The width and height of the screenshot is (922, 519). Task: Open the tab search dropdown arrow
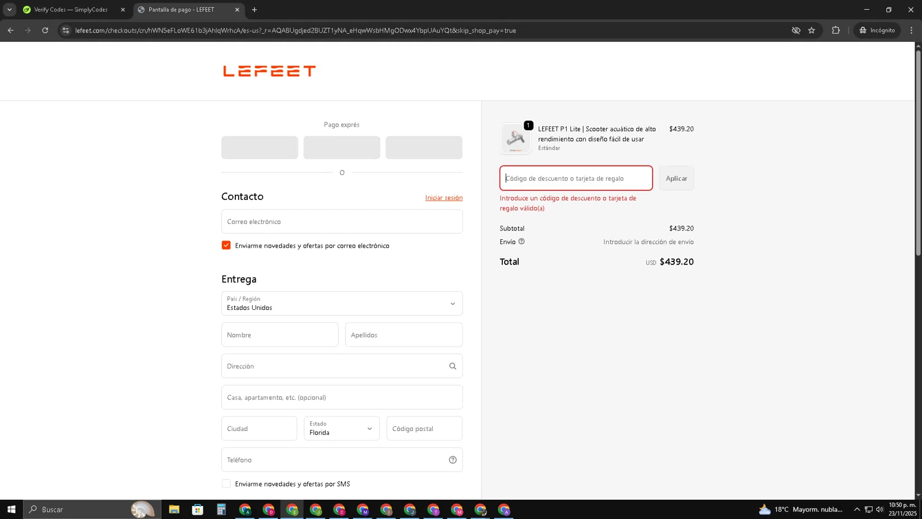(x=9, y=10)
